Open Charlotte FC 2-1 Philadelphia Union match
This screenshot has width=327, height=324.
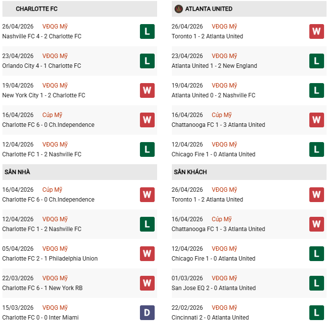pyautogui.click(x=50, y=259)
